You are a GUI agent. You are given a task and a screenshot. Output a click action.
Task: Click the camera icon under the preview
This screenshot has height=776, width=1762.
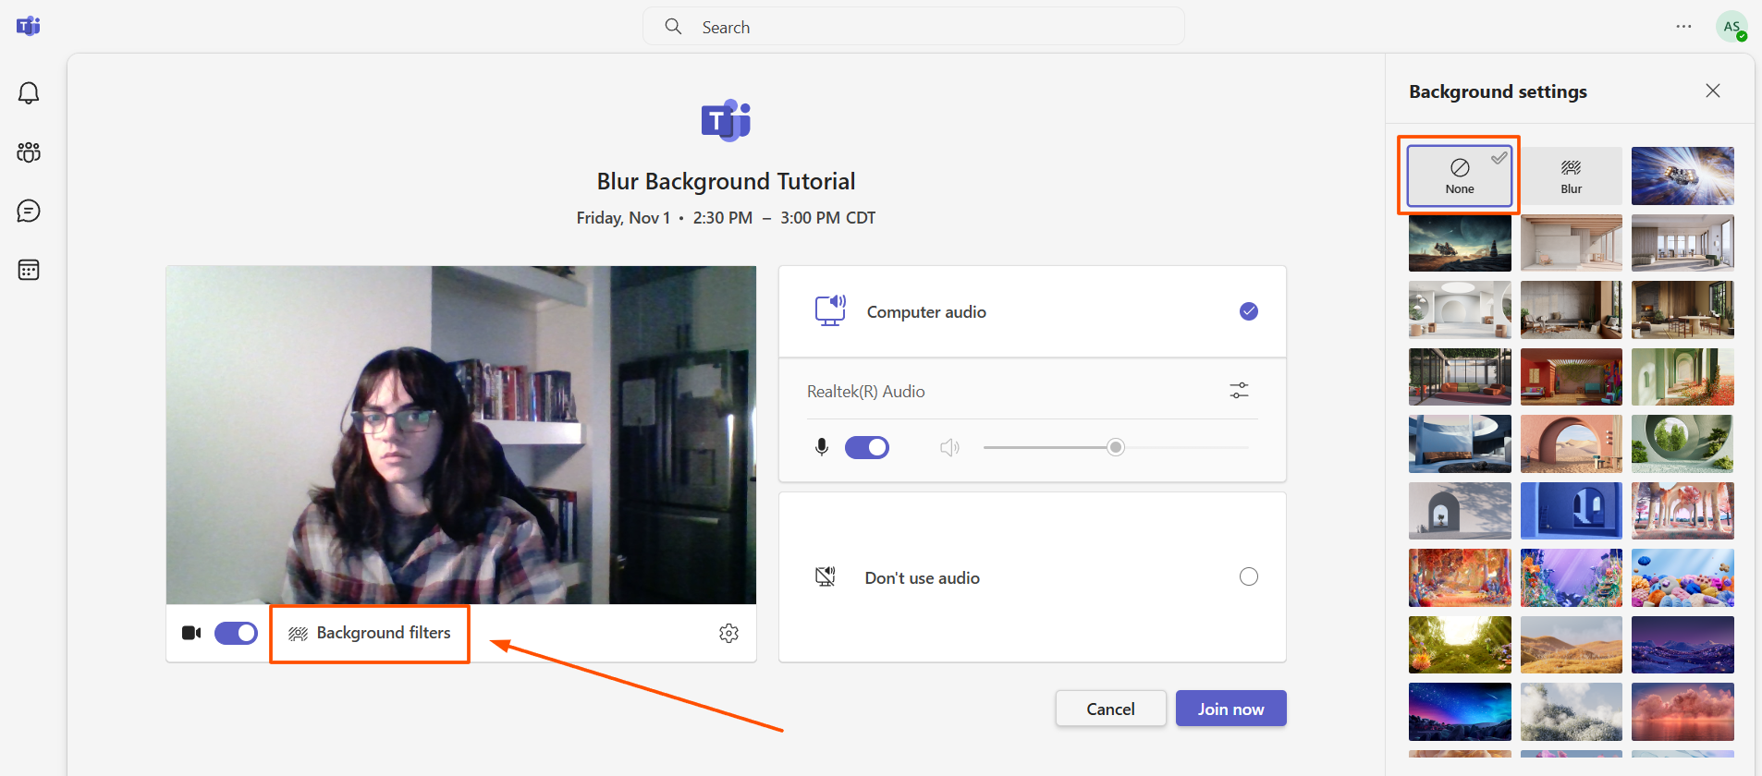[191, 633]
